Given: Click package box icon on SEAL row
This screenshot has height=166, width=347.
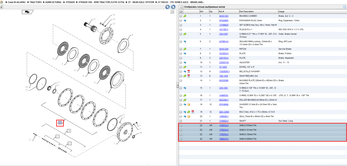Looking at the screenshot, I should [x=189, y=117].
